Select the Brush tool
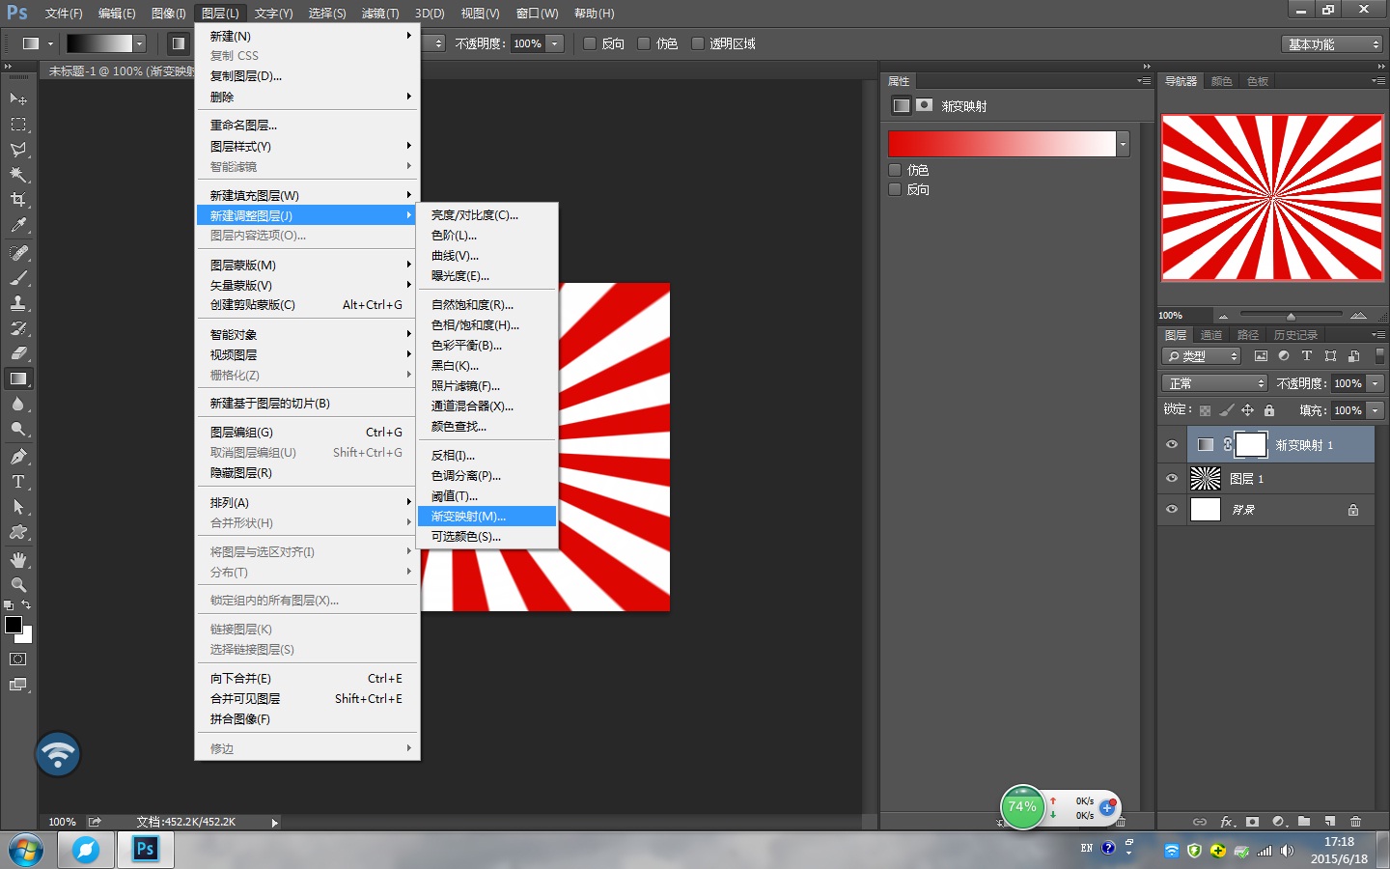The width and height of the screenshot is (1390, 869). click(x=18, y=278)
